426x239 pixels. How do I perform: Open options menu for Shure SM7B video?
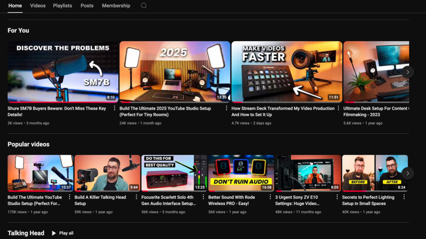[114, 108]
